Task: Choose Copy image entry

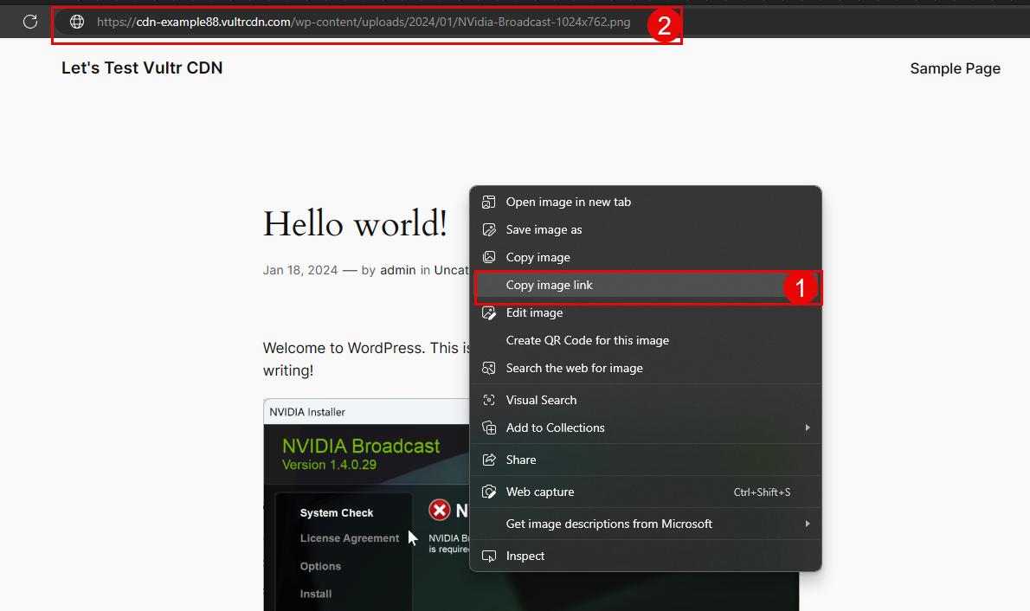Action: point(646,257)
